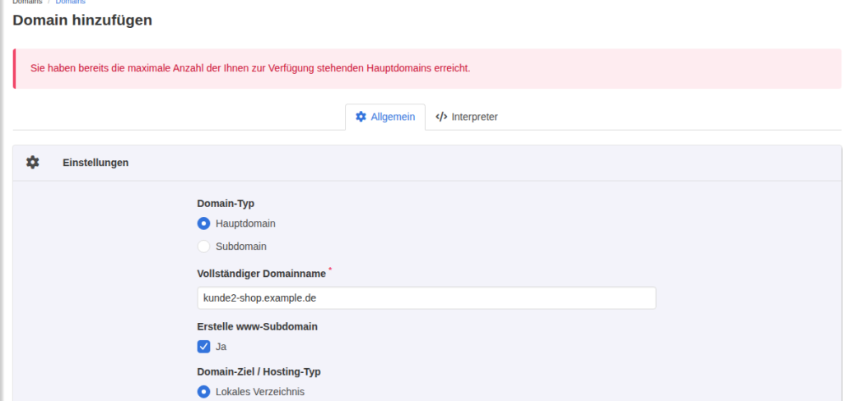Viewport: 843px width, 401px height.
Task: Click the Domain hinzufügen page heading
Action: [x=82, y=21]
